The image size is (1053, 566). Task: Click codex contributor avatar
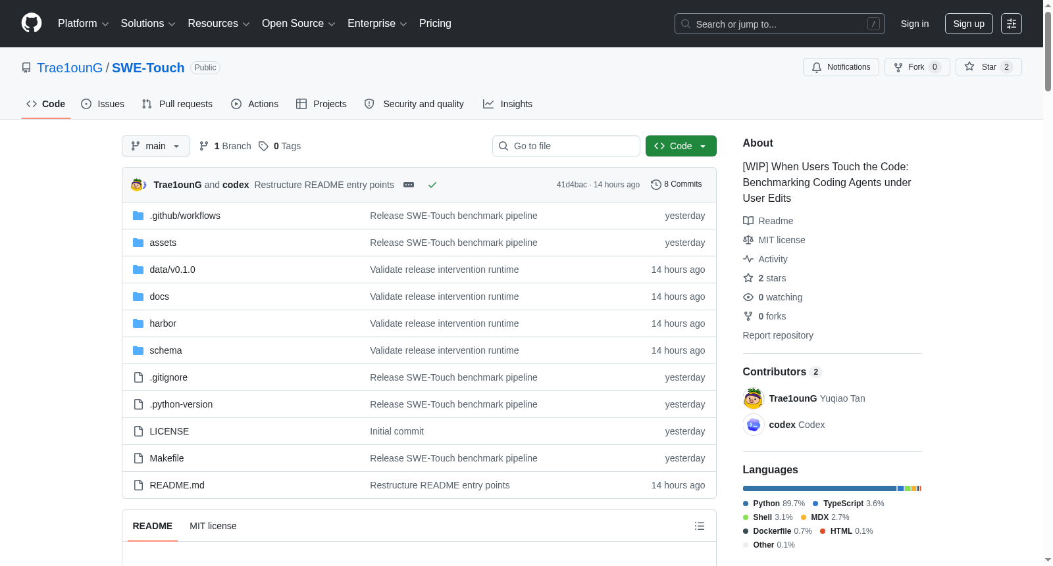click(754, 425)
